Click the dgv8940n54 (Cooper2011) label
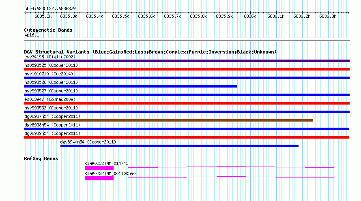Image resolution: width=361 pixels, height=201 pixels. tap(88, 142)
